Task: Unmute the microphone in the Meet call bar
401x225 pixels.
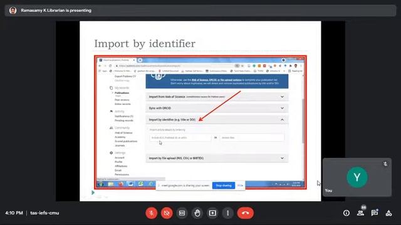Action: (152, 212)
